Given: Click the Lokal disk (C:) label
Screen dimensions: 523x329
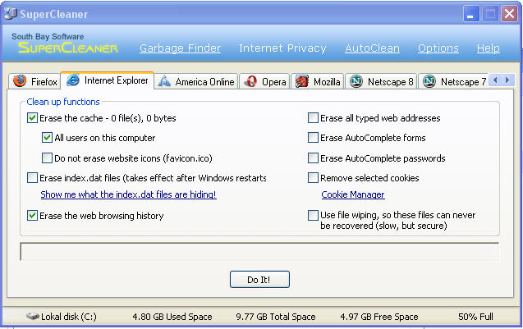Looking at the screenshot, I should click(69, 317).
